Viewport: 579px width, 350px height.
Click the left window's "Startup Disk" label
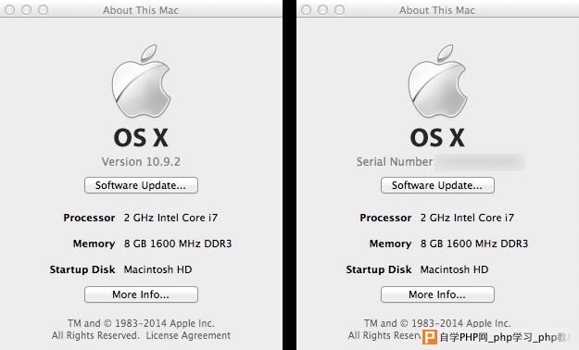tap(82, 269)
